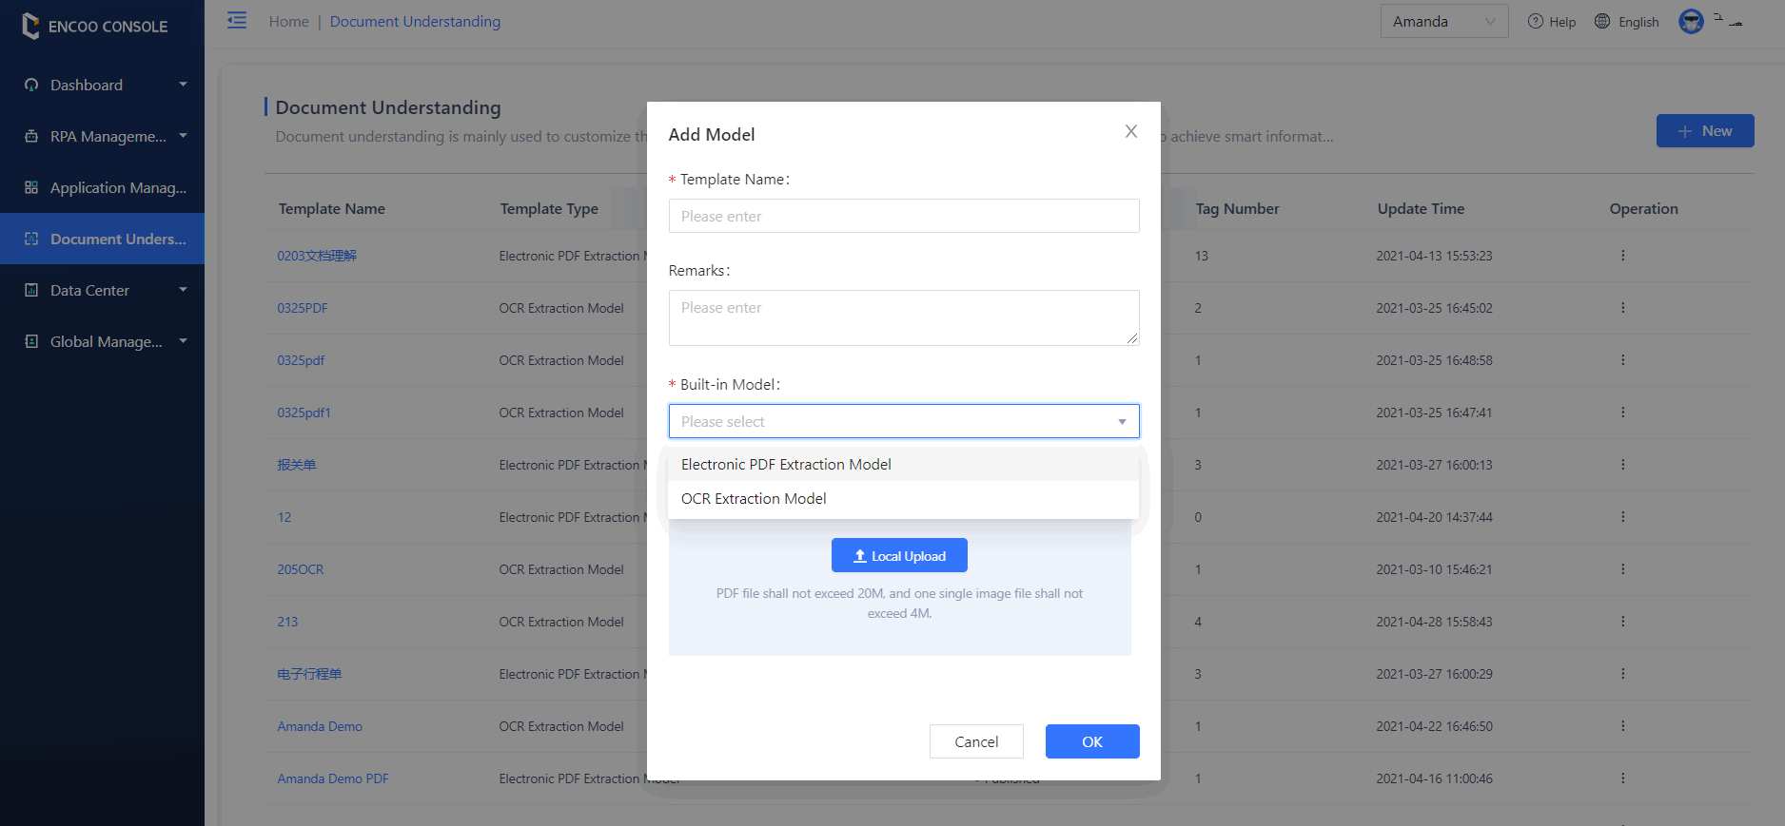Open Application Management in the sidebar

[102, 187]
